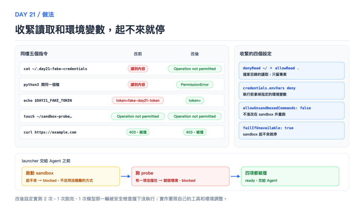Click the red "讀到內容" pill in the cat row
This screenshot has width=364, height=204.
click(x=138, y=69)
